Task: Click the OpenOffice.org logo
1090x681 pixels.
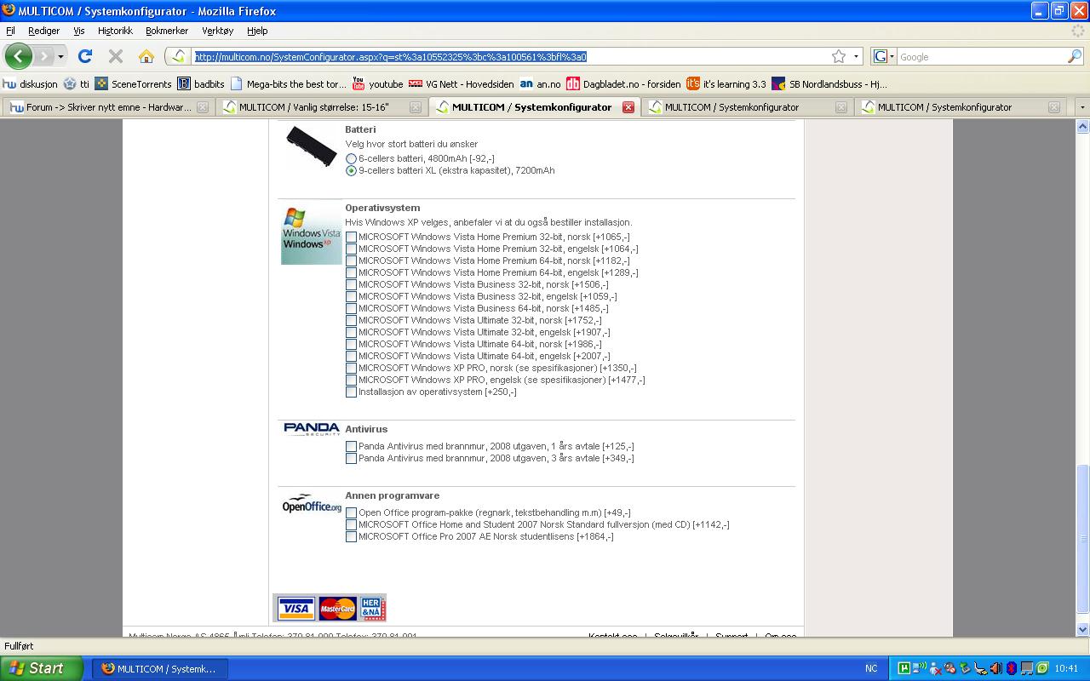Action: tap(312, 504)
